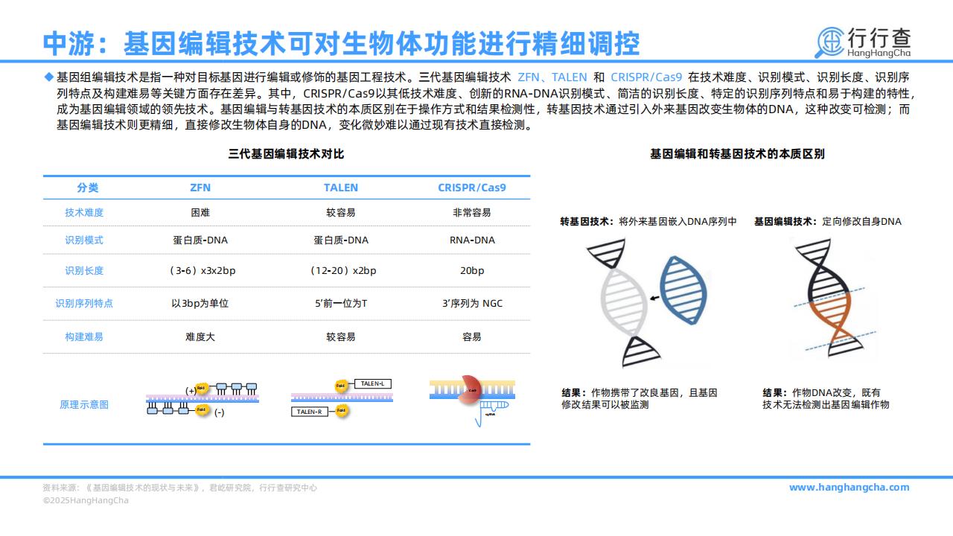Click the 难度大 cell
Image resolution: width=953 pixels, height=536 pixels.
[200, 336]
